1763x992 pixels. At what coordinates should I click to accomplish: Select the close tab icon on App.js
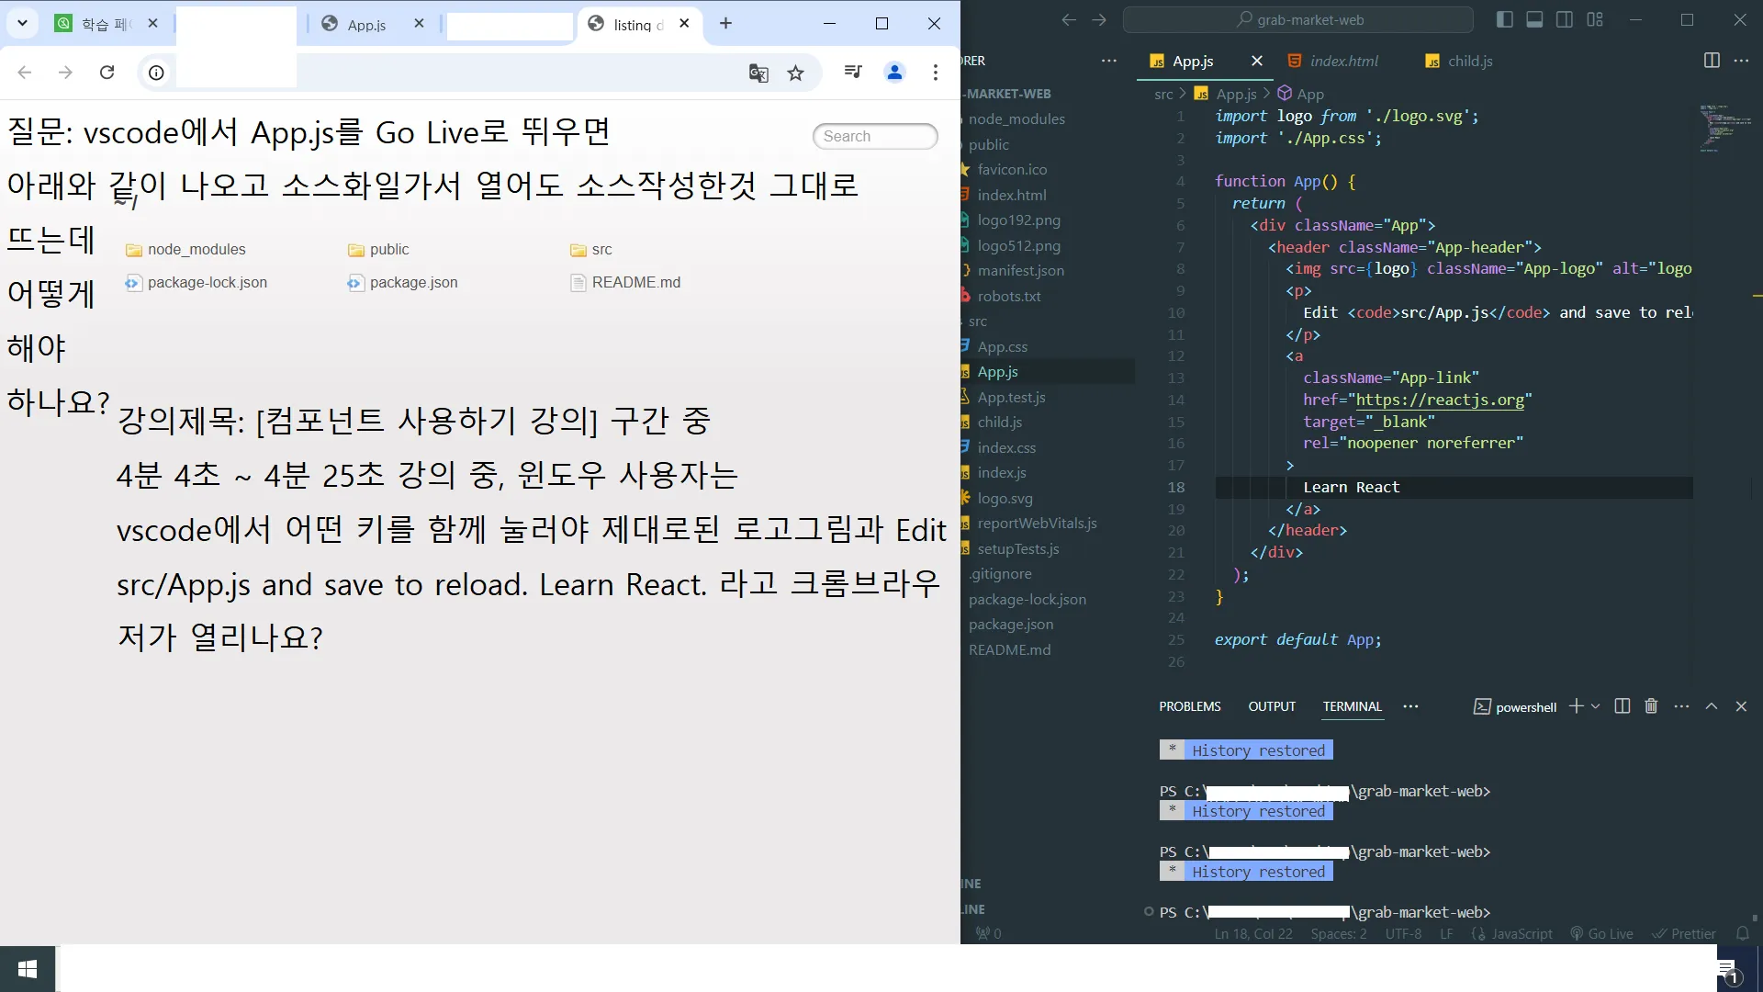click(1255, 61)
